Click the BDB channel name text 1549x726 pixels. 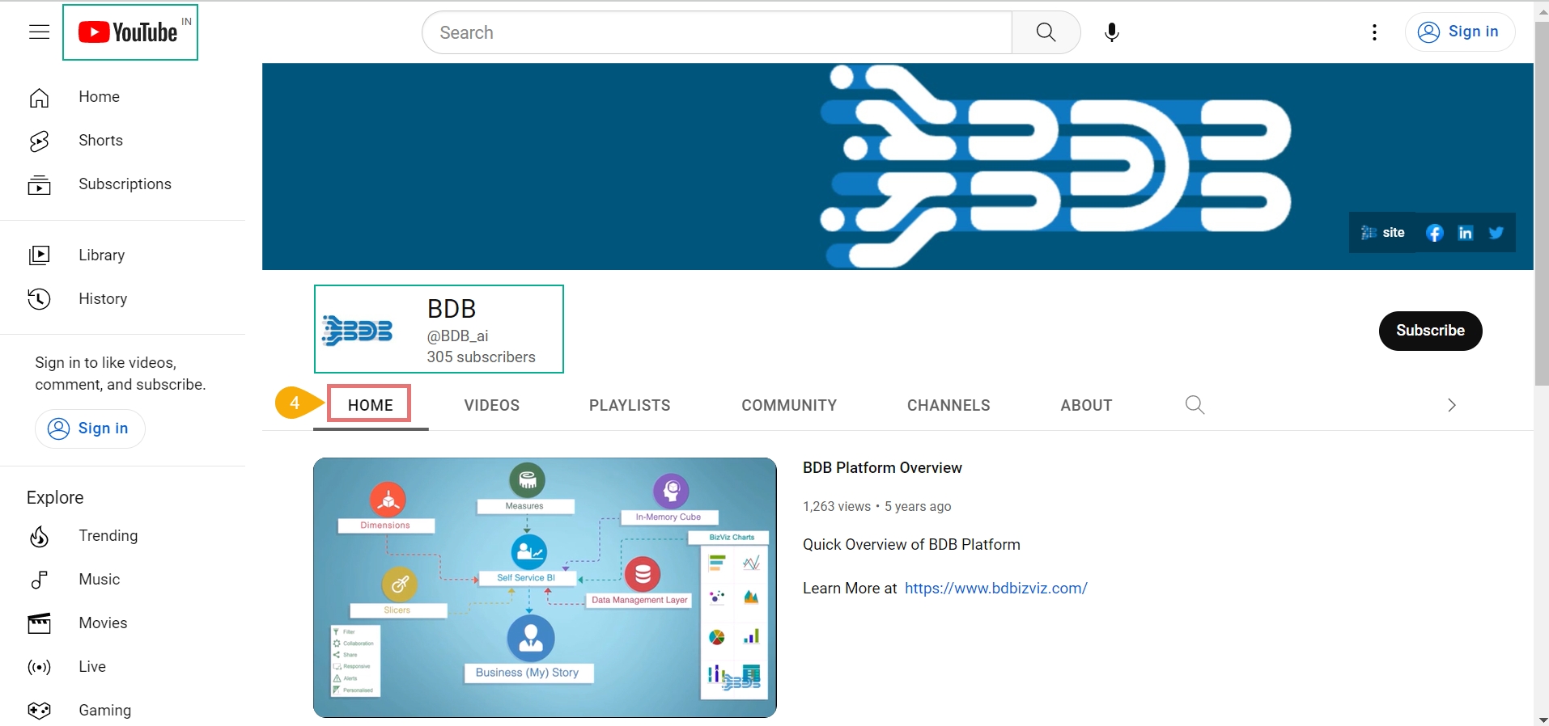[452, 309]
